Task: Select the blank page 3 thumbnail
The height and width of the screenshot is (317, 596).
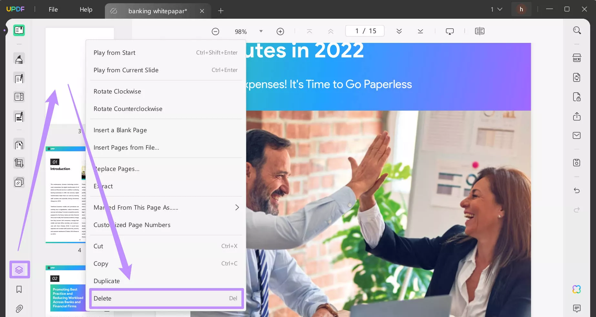Action: click(66, 76)
